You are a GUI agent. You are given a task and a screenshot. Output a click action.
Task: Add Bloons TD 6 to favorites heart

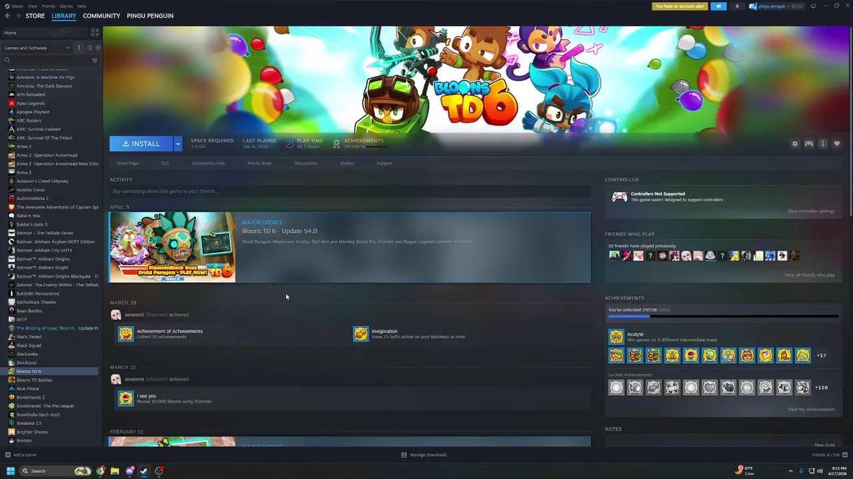(x=837, y=144)
